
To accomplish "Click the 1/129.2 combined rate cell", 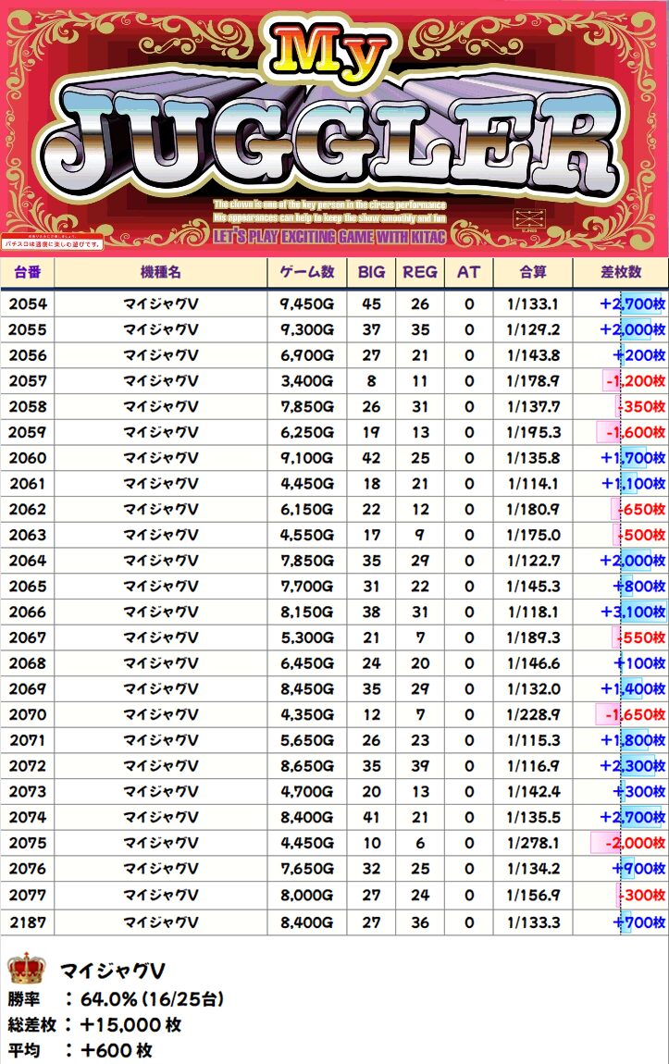I will 533,329.
